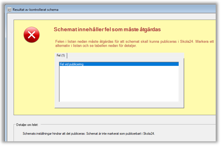Click the gray tab page margin below the list

119,105
